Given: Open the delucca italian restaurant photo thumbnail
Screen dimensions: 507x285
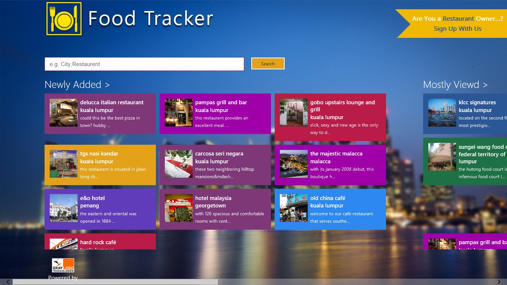Looking at the screenshot, I should pos(63,113).
